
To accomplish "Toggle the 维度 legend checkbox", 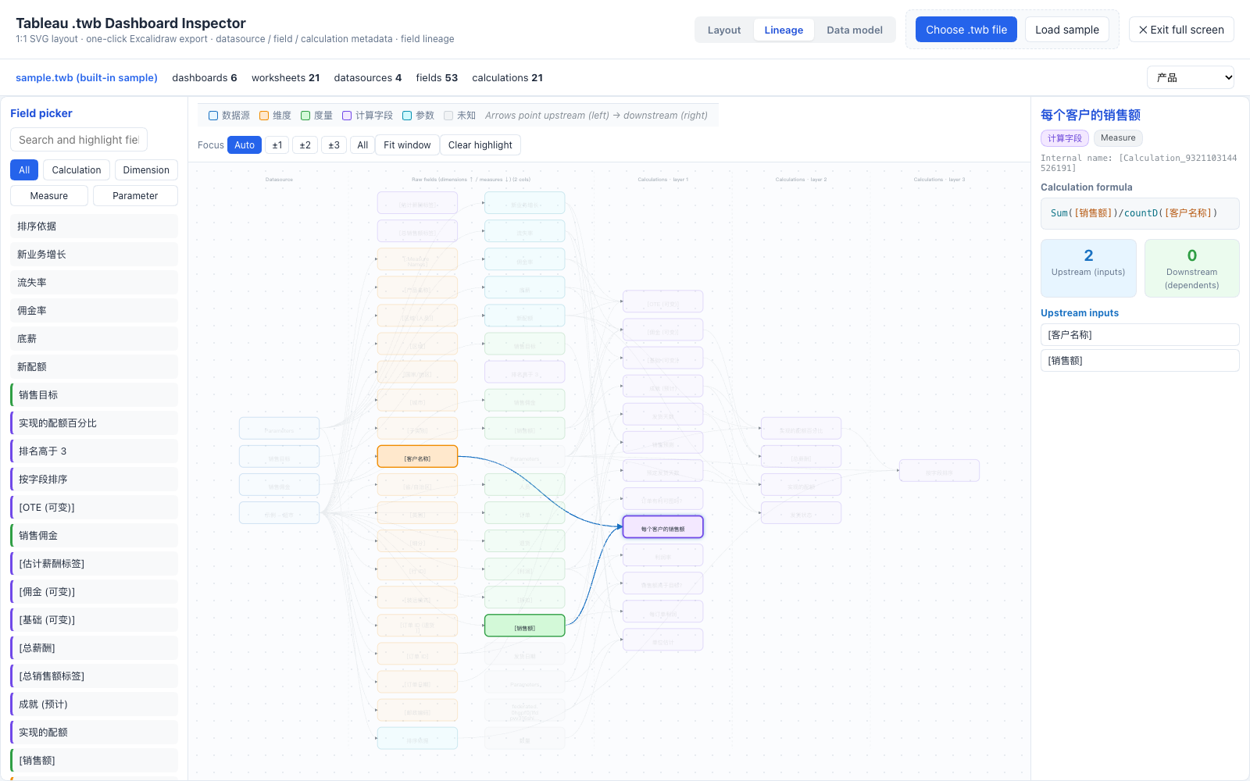I will point(264,116).
